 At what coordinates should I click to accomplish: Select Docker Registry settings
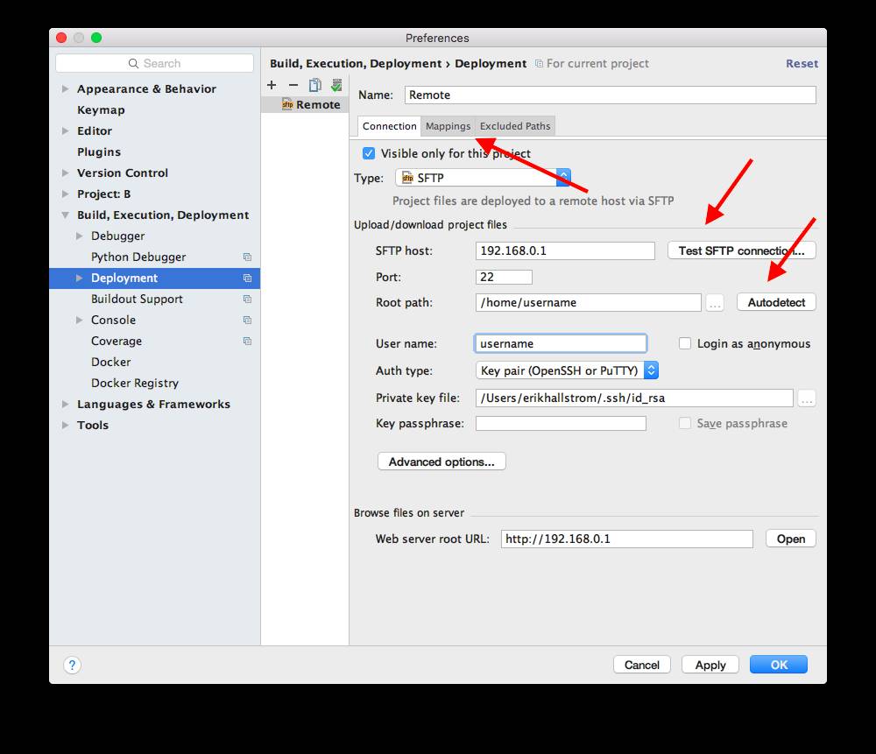(135, 384)
